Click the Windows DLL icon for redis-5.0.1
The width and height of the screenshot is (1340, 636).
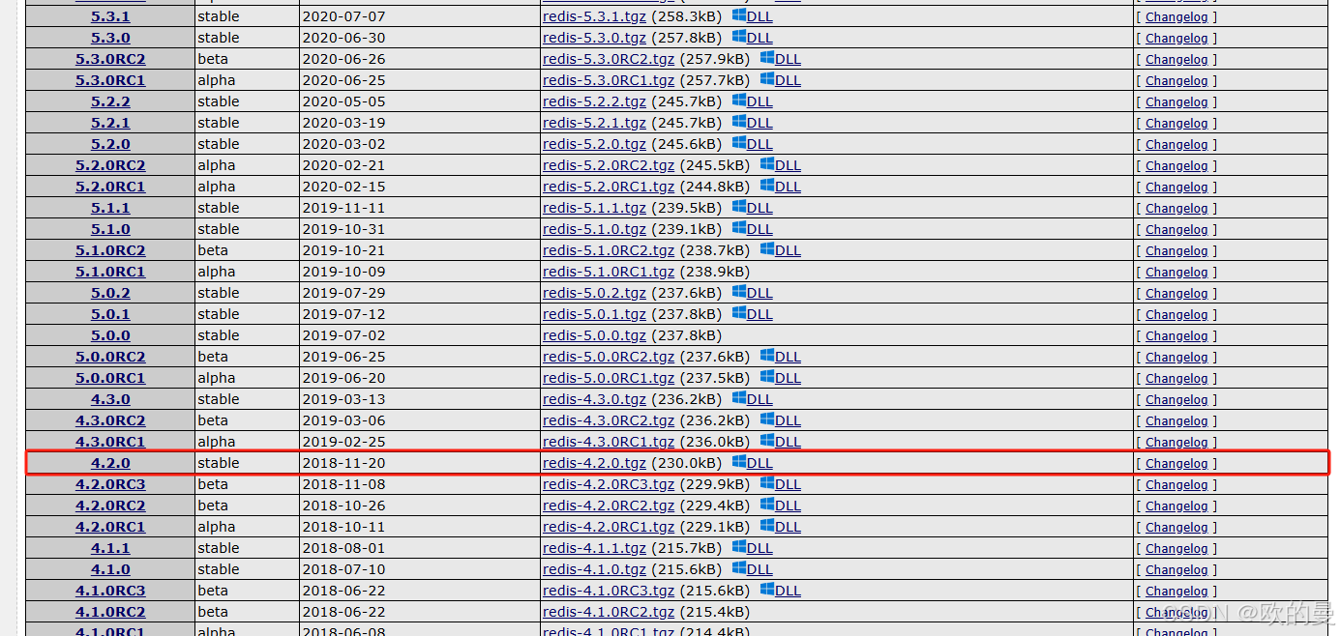tap(739, 313)
